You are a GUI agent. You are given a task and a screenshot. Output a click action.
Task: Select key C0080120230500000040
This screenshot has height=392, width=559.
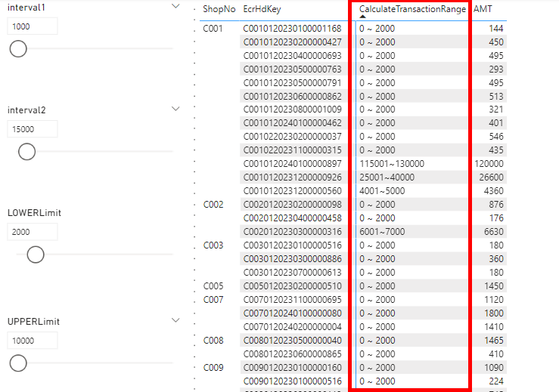(292, 341)
